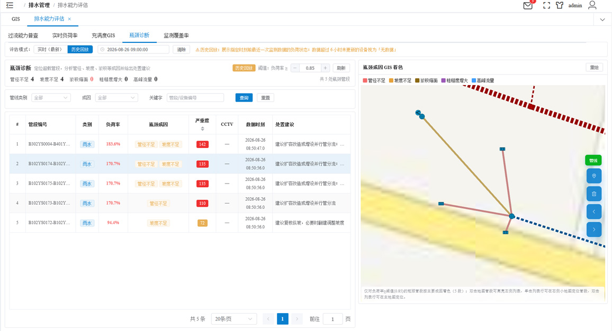Click the 94.4% load rate value

click(113, 223)
